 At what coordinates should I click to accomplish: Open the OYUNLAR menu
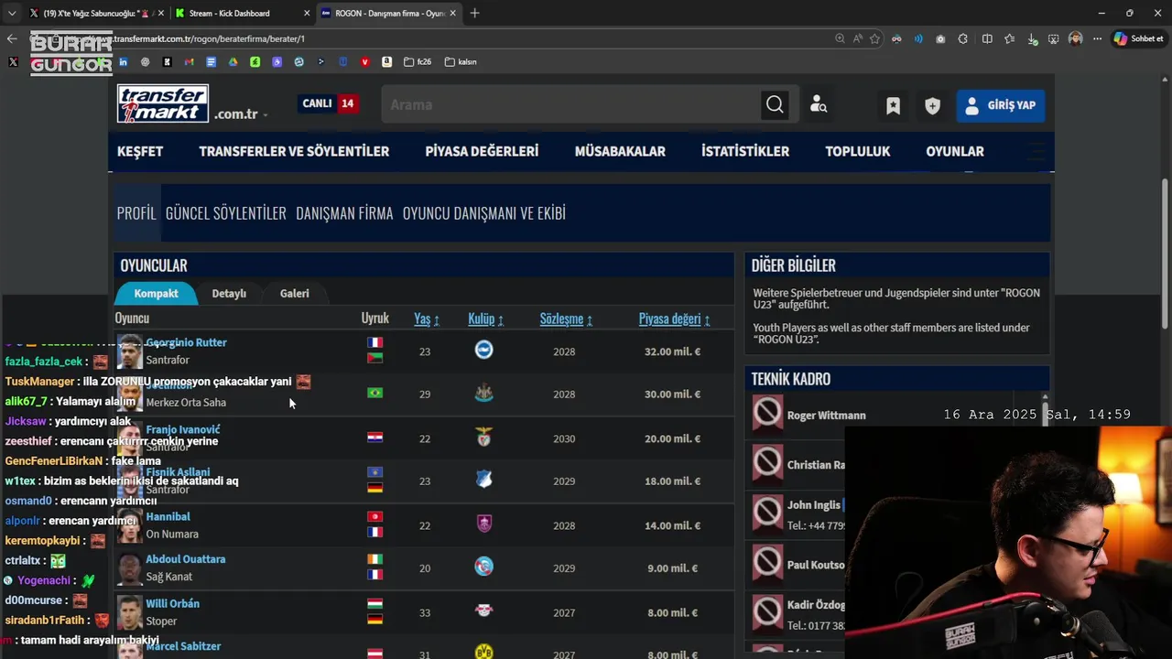pyautogui.click(x=955, y=151)
